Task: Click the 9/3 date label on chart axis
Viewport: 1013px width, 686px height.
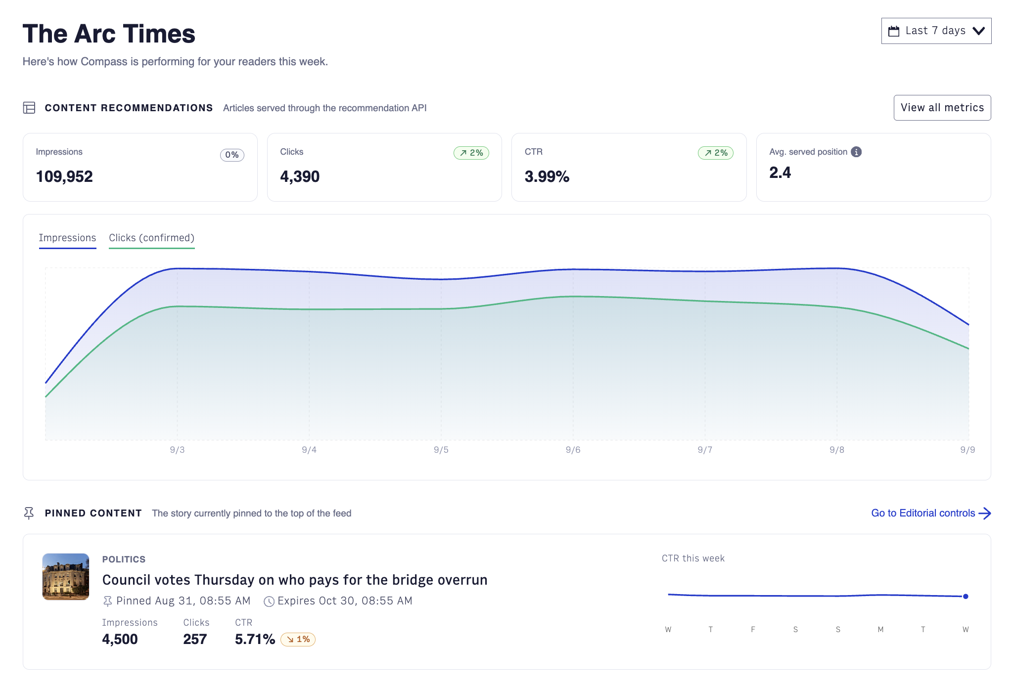Action: point(177,450)
